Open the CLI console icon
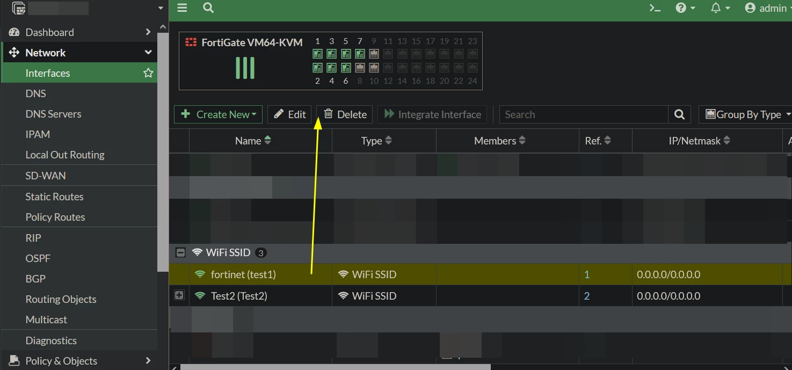 click(655, 8)
